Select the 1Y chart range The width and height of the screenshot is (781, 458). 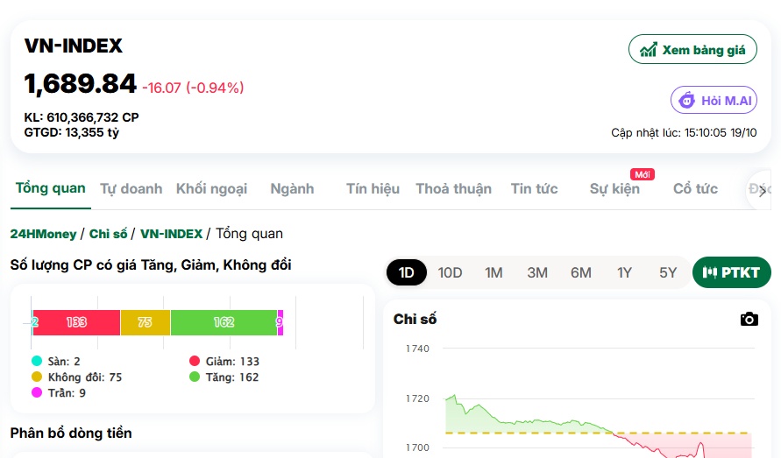click(x=624, y=273)
